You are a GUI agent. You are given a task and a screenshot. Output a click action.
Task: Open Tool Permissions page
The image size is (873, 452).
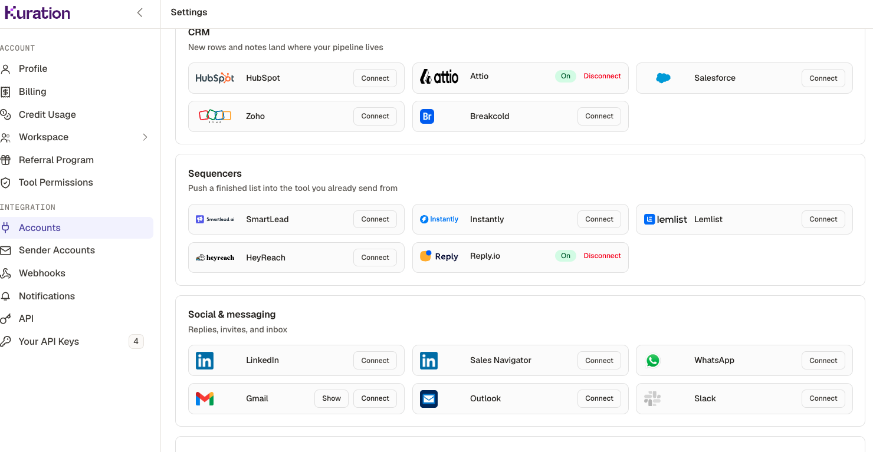56,183
